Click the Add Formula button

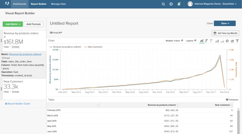pos(34,24)
